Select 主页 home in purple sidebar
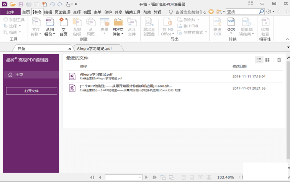The width and height of the screenshot is (290, 182). point(31,75)
